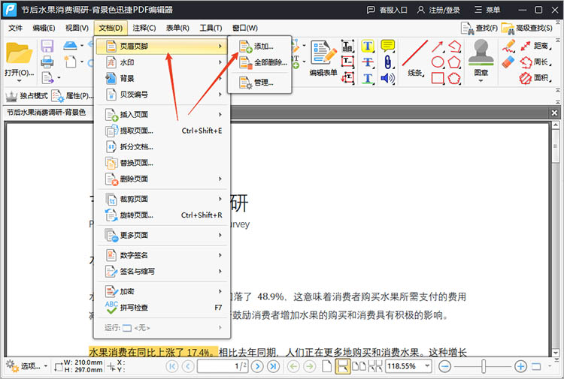The height and width of the screenshot is (379, 564).
Task: Click Customer Service entry
Action: (x=387, y=10)
